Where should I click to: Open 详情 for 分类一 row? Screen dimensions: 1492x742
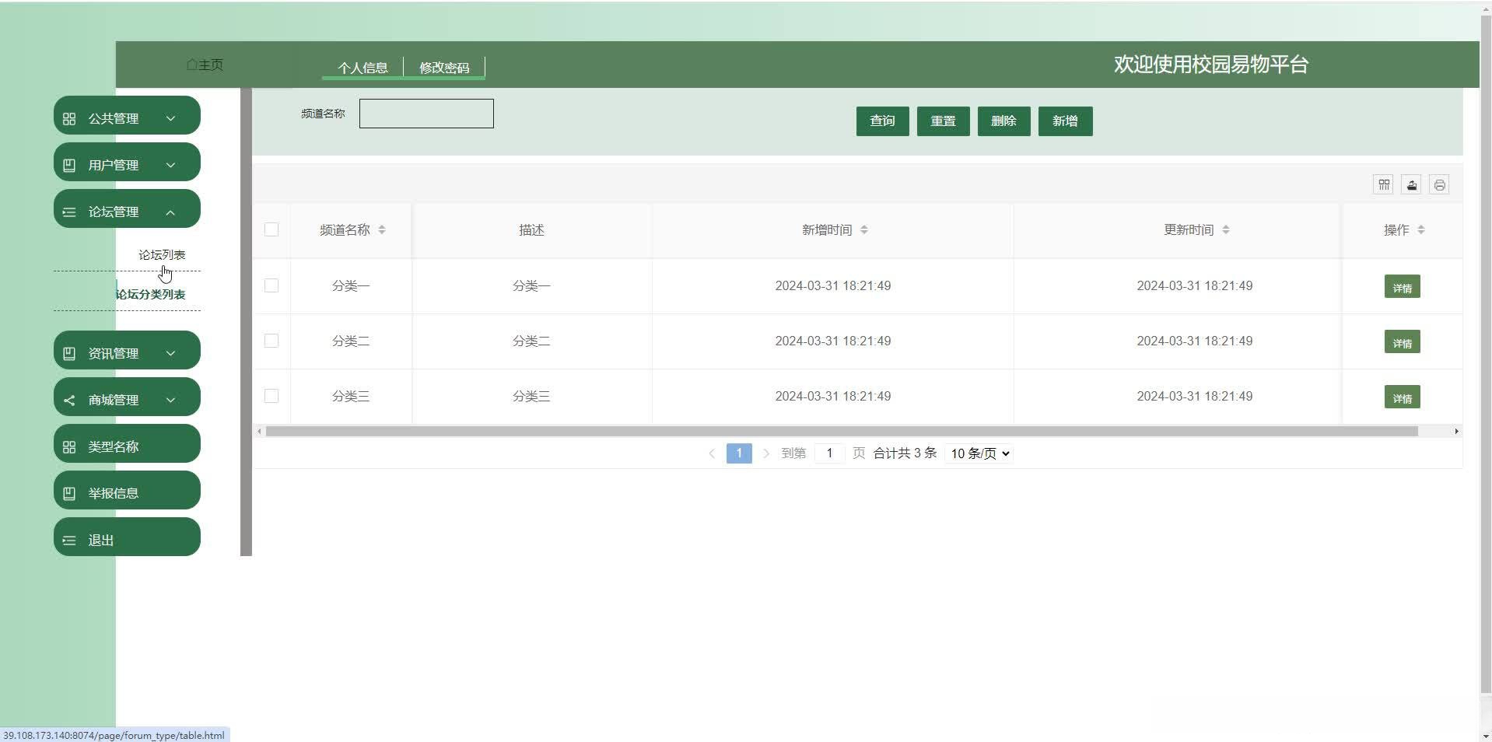tap(1402, 286)
